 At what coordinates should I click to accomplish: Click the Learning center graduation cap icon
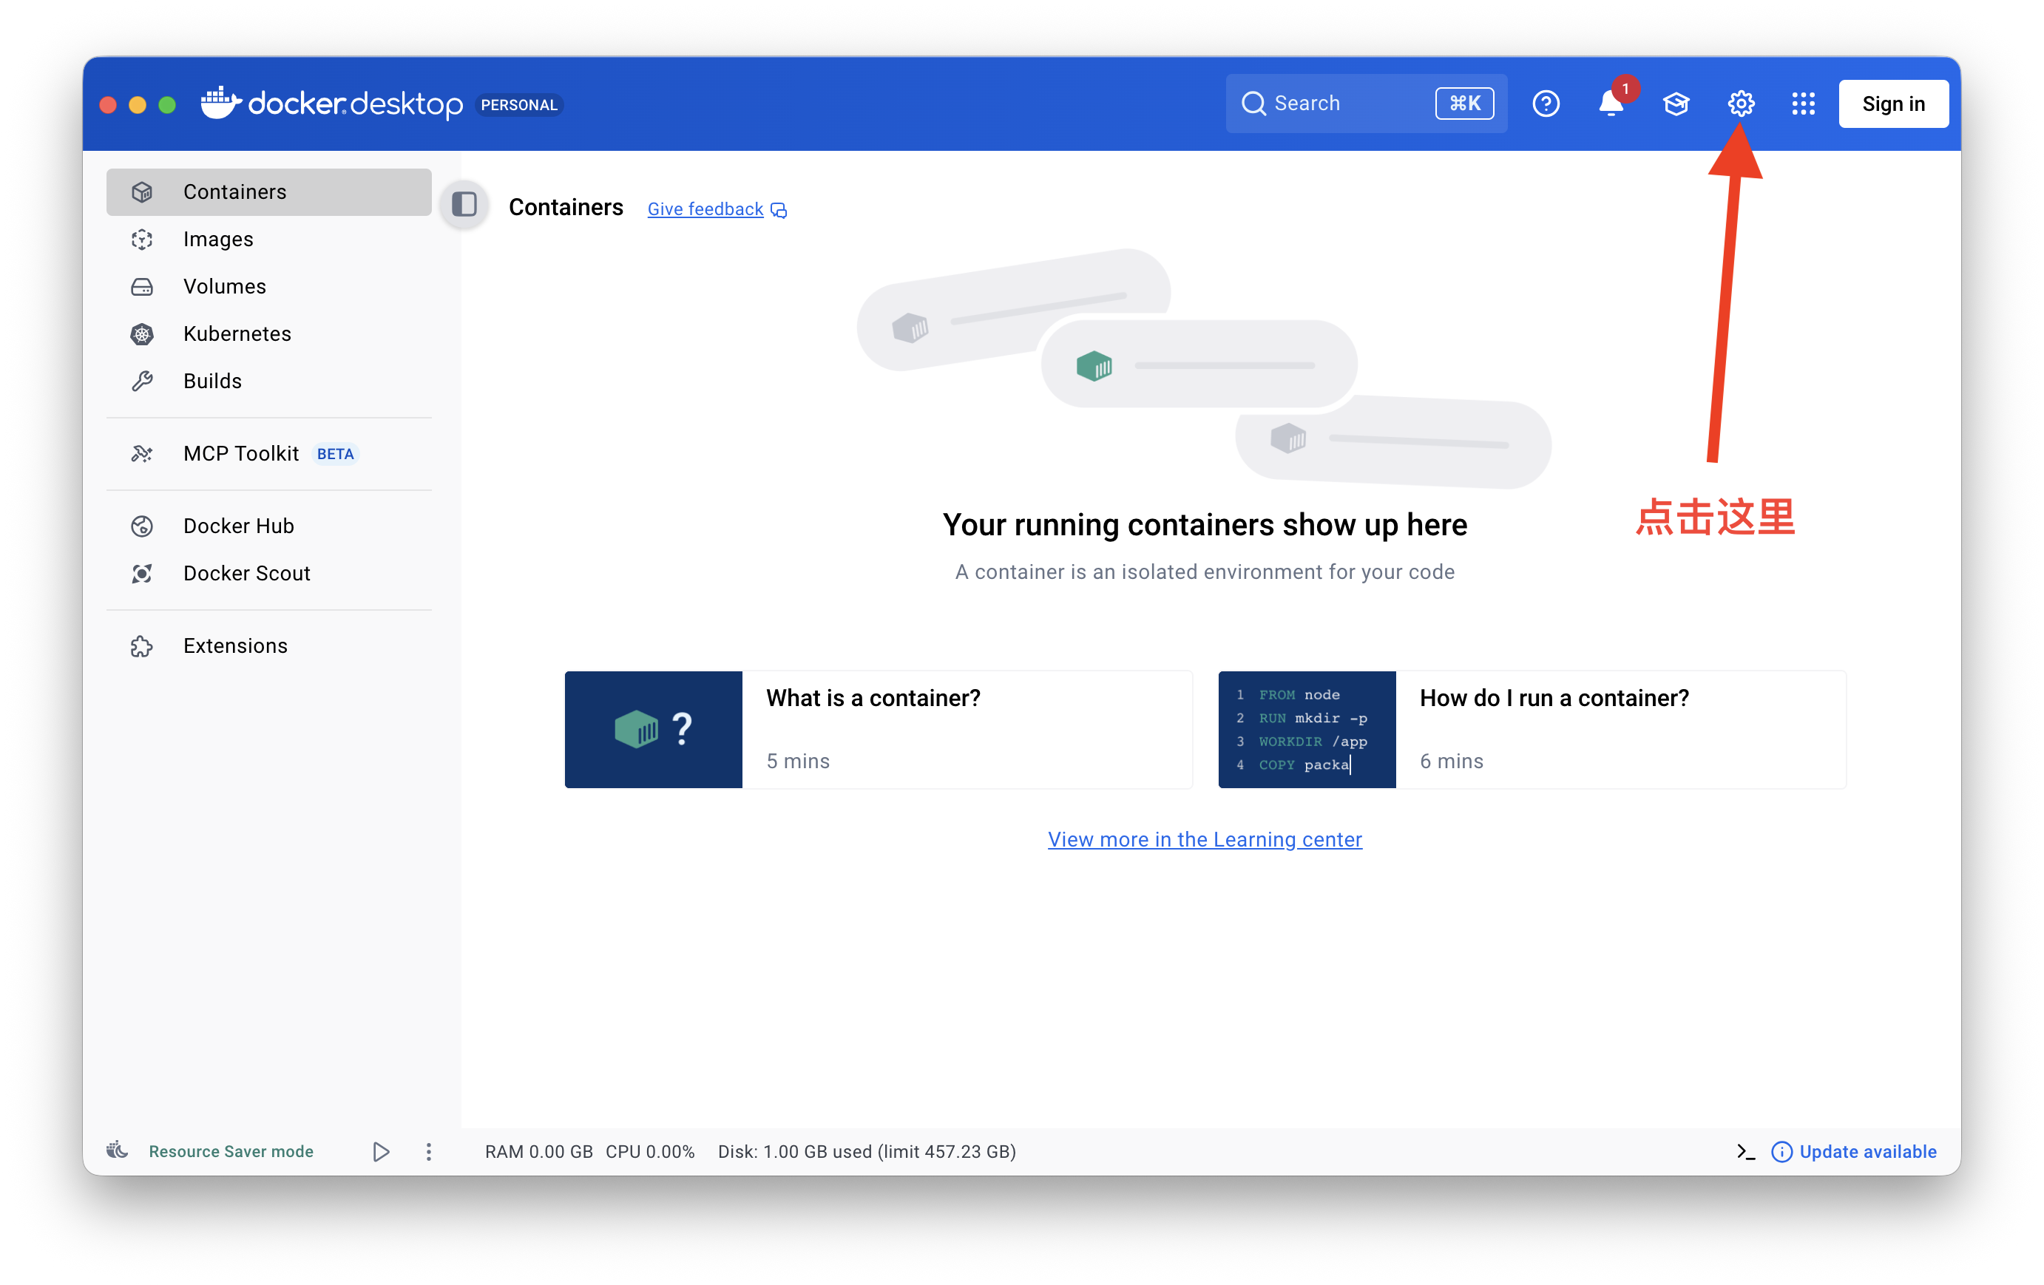1676,104
